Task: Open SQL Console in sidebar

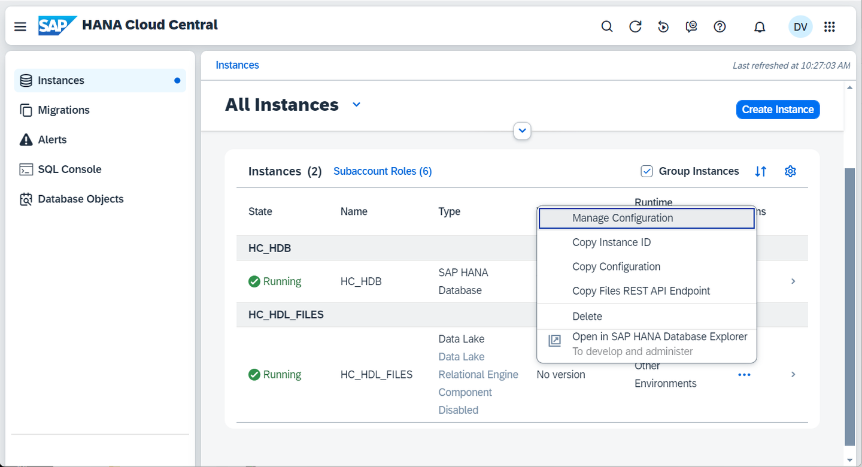Action: (100, 169)
